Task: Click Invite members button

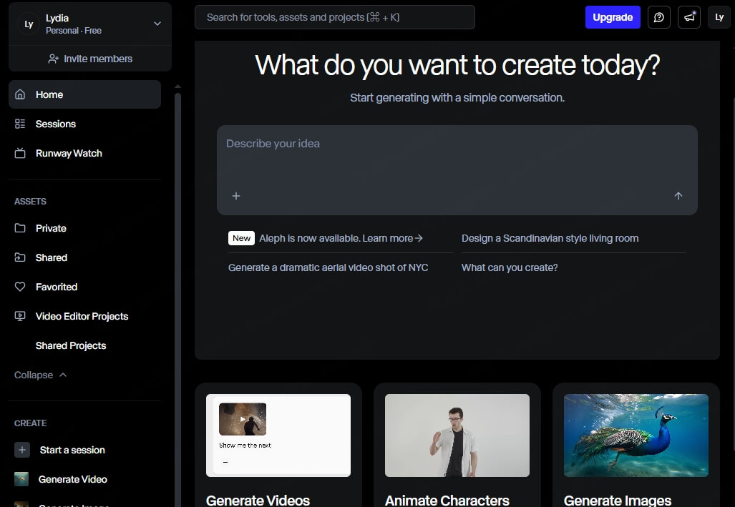Action: pyautogui.click(x=90, y=59)
